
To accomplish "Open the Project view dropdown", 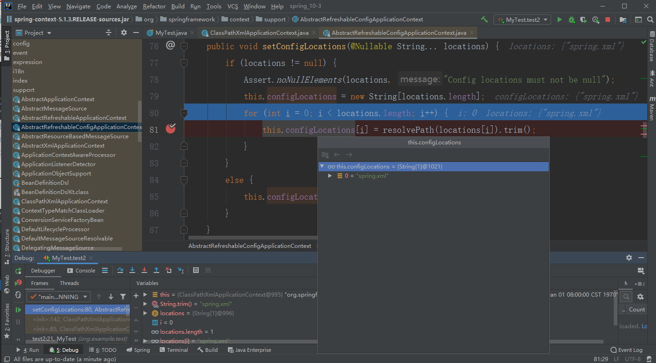I will (x=34, y=32).
